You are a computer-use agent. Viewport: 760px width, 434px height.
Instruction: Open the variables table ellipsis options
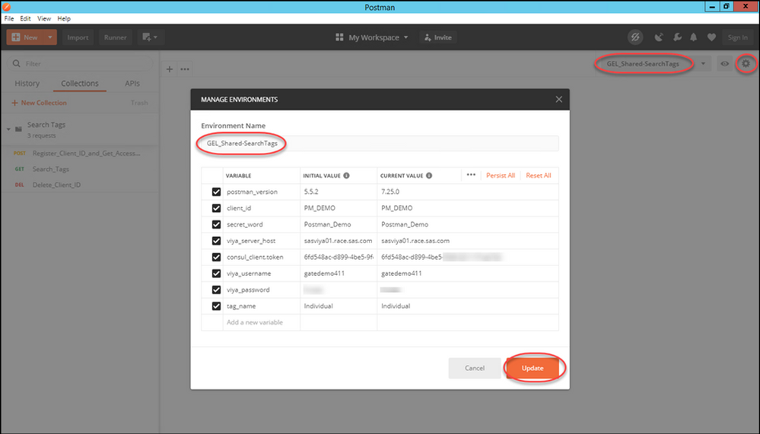coord(471,175)
